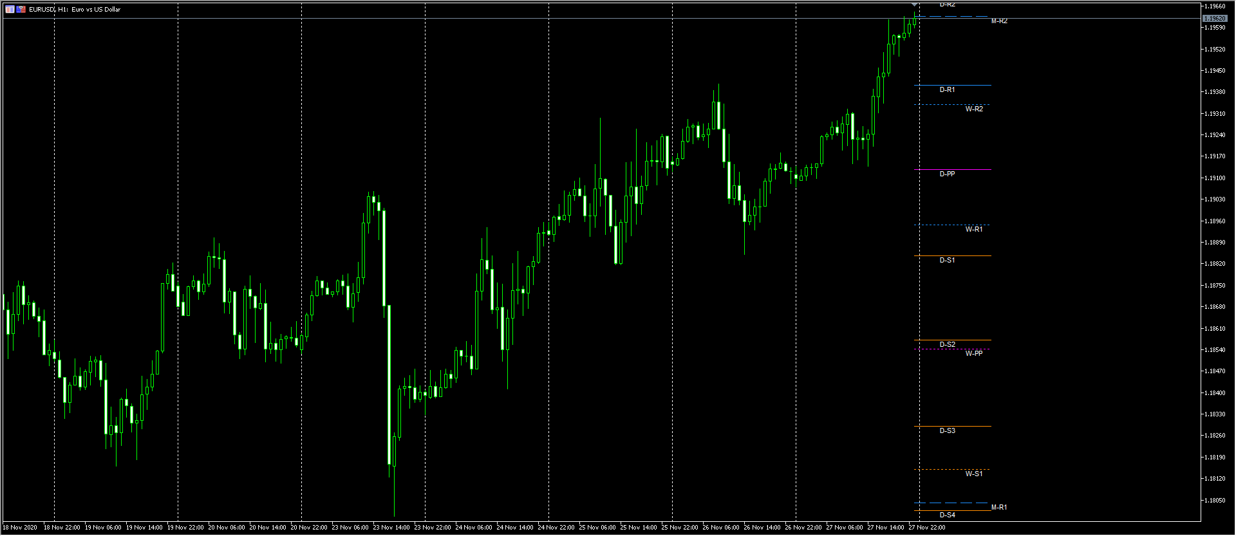The image size is (1236, 536).
Task: Click price scale value 1.19310
Action: 1215,114
